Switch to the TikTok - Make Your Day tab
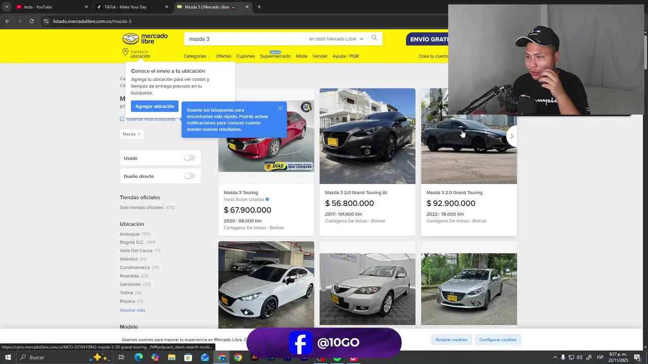The width and height of the screenshot is (648, 364). point(133,7)
